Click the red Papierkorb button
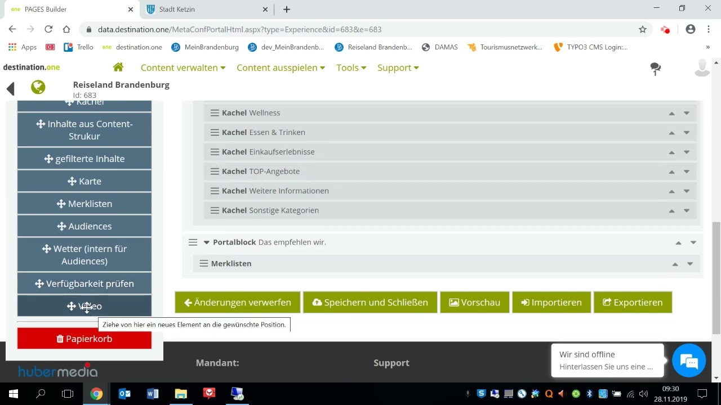 84,339
